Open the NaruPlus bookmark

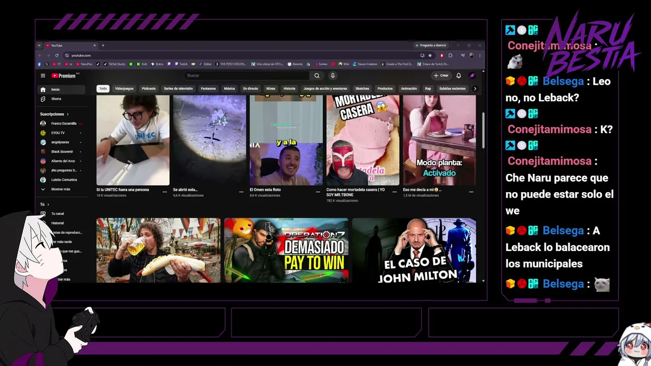(x=84, y=64)
